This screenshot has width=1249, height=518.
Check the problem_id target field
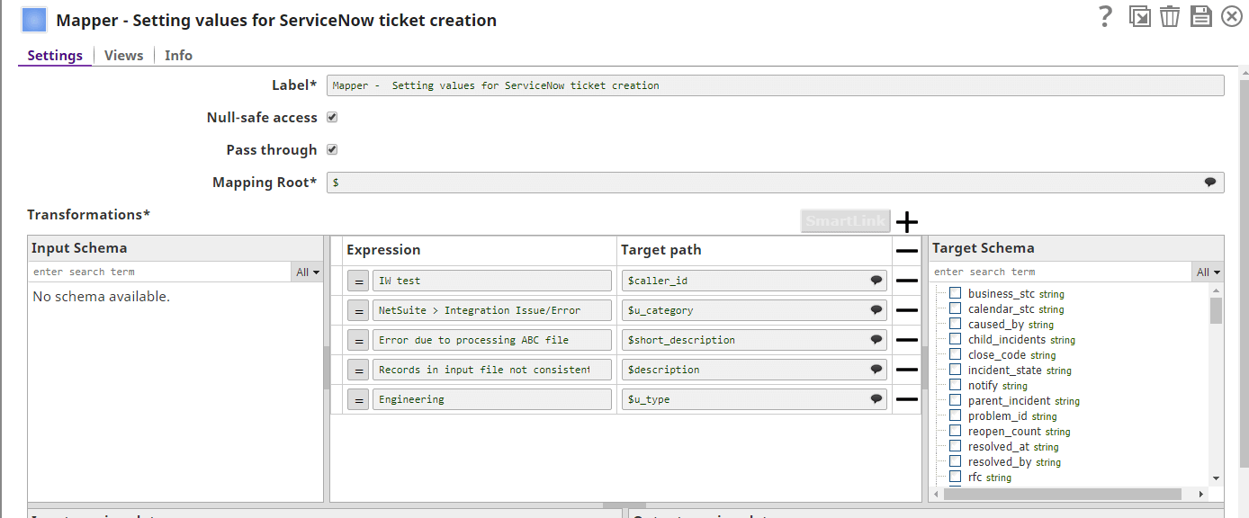coord(956,415)
